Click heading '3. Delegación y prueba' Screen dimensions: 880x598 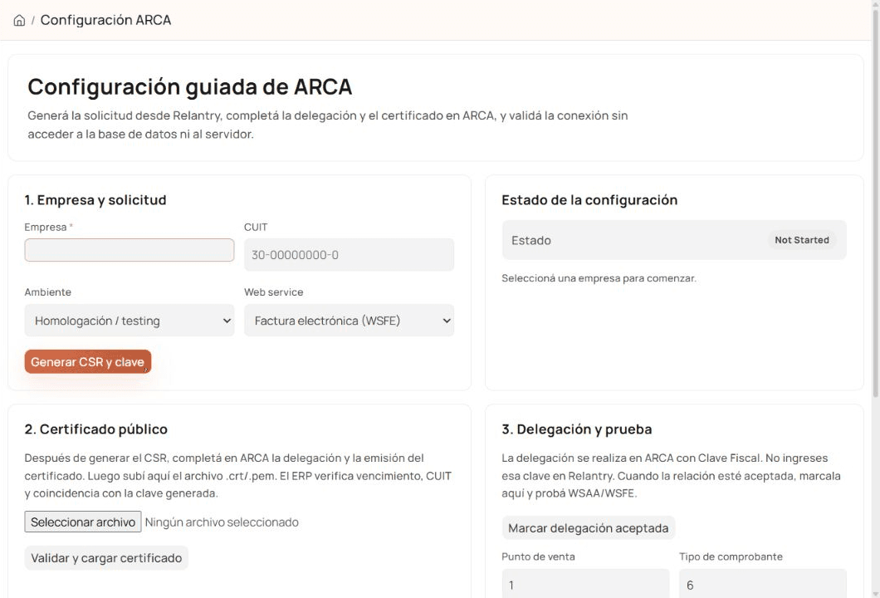576,429
